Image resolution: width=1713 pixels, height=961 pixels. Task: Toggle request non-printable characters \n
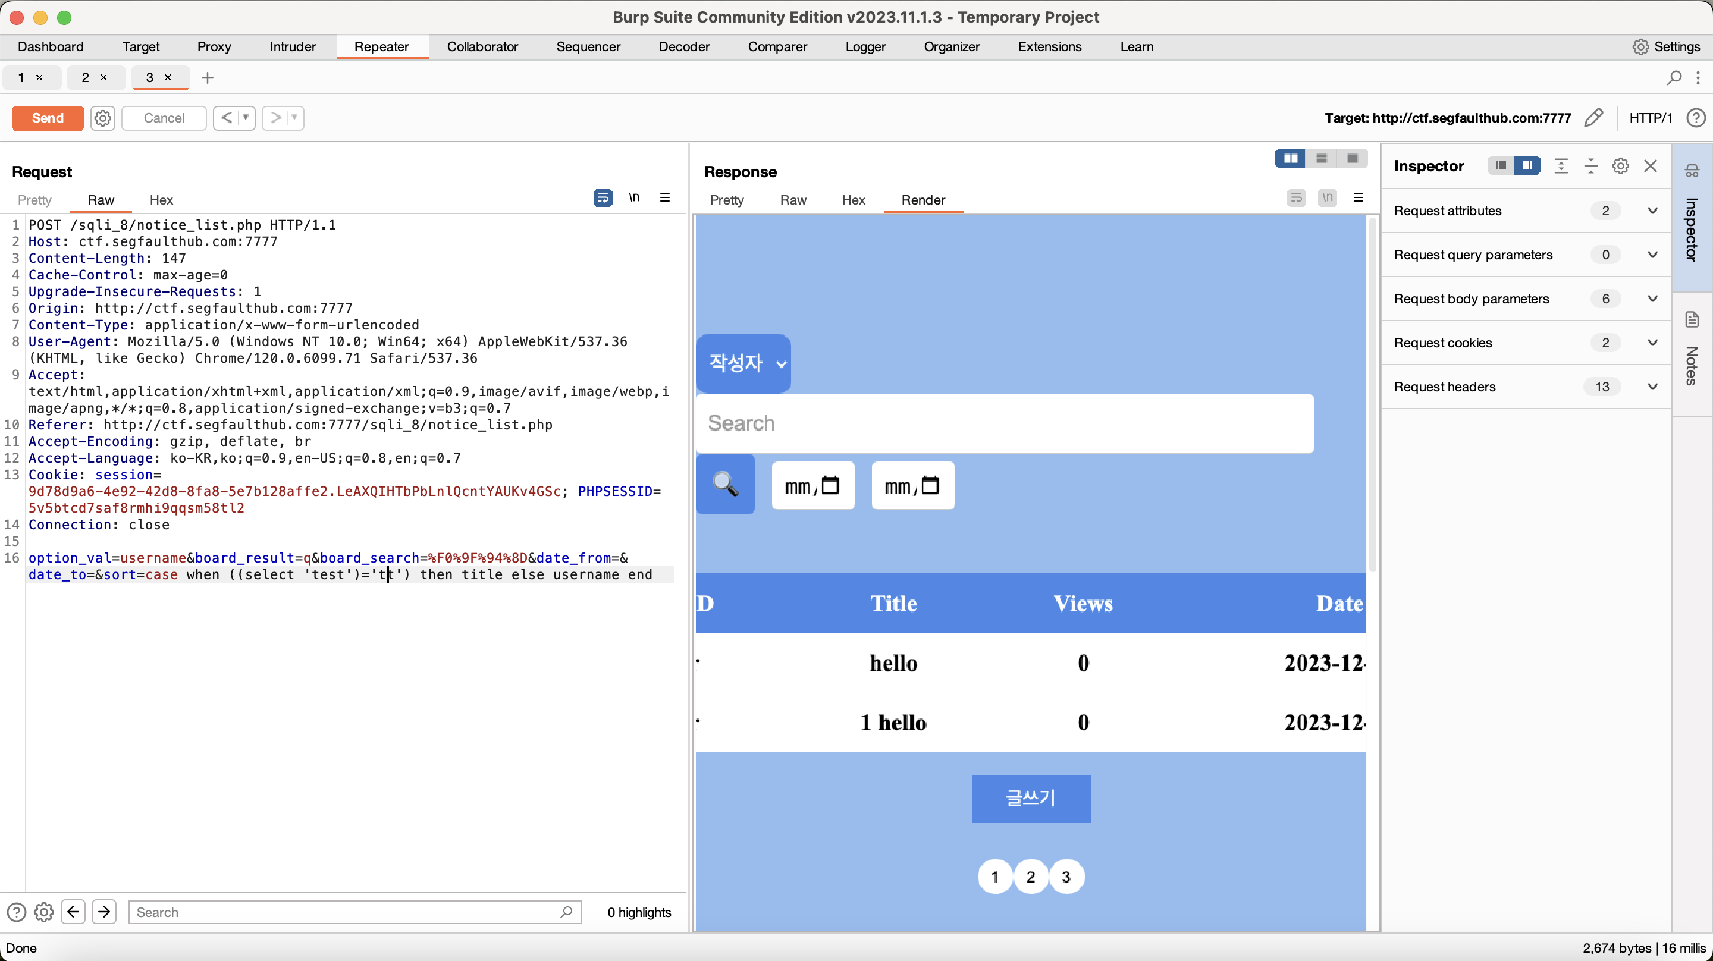[x=633, y=197]
